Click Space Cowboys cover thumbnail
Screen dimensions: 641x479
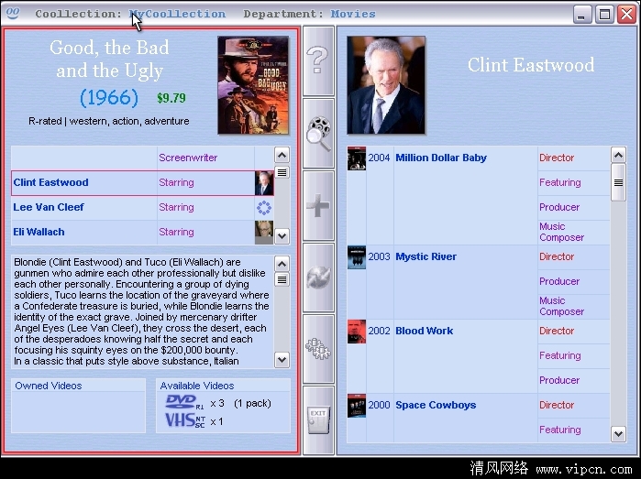357,406
